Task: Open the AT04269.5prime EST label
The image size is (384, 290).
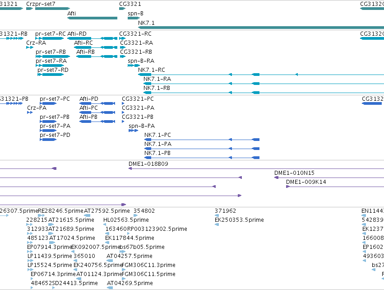Action: 130,283
